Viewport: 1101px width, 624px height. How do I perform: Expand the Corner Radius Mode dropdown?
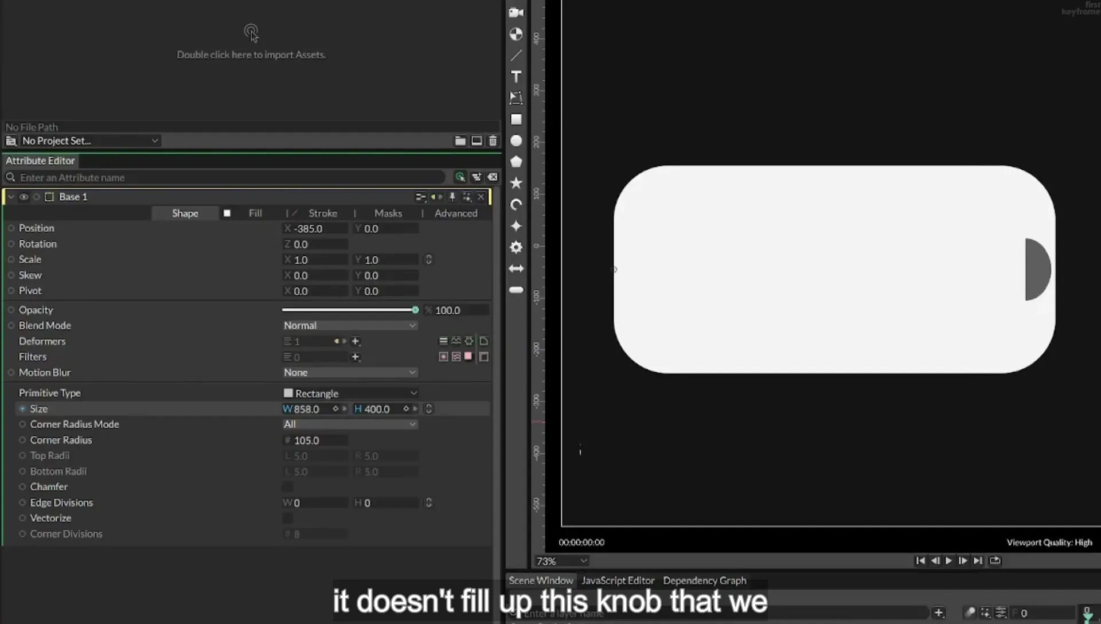tap(349, 424)
